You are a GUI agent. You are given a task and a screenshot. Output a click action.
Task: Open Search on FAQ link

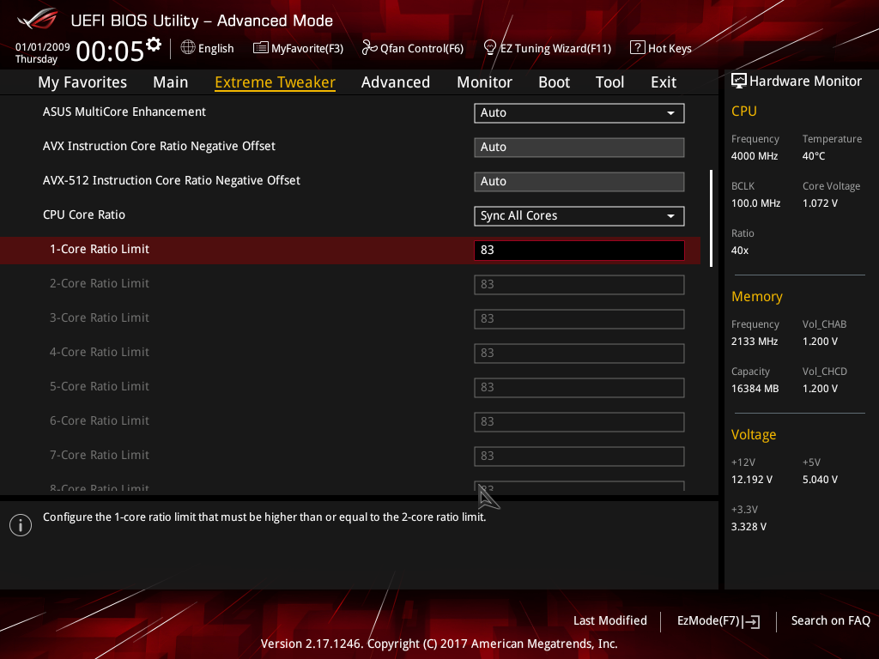830,620
